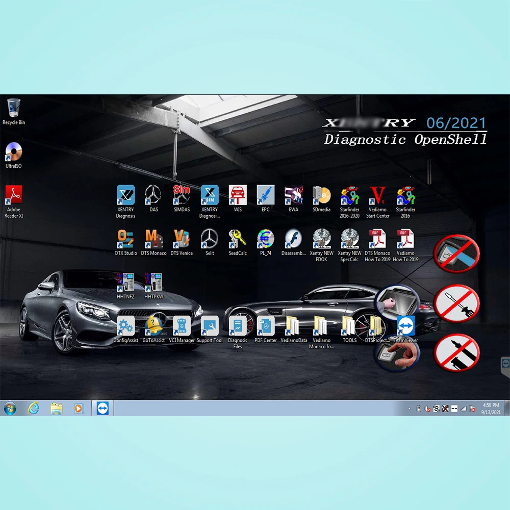Open Windows Explorer from the taskbar
Screen dimensions: 510x510
pyautogui.click(x=56, y=409)
